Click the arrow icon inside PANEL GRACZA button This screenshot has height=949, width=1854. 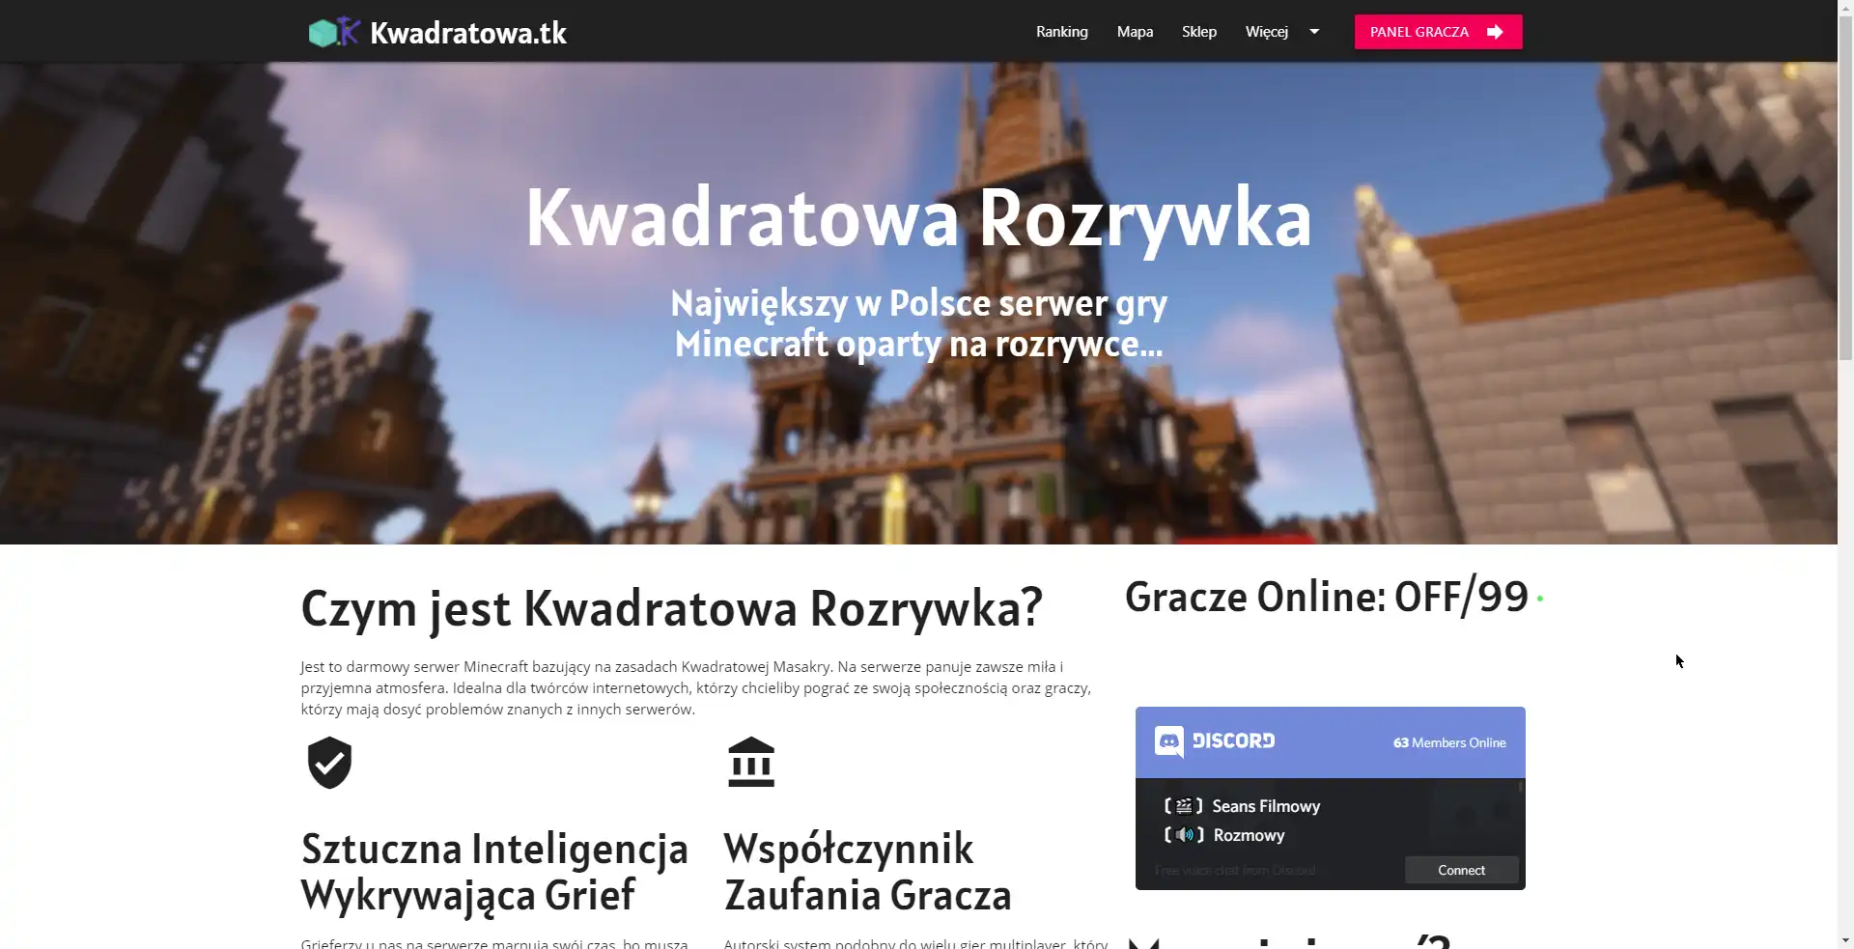(x=1495, y=31)
